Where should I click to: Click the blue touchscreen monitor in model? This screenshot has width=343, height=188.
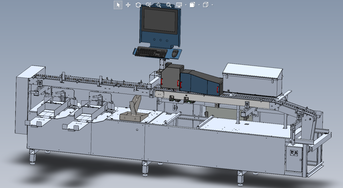[160, 26]
